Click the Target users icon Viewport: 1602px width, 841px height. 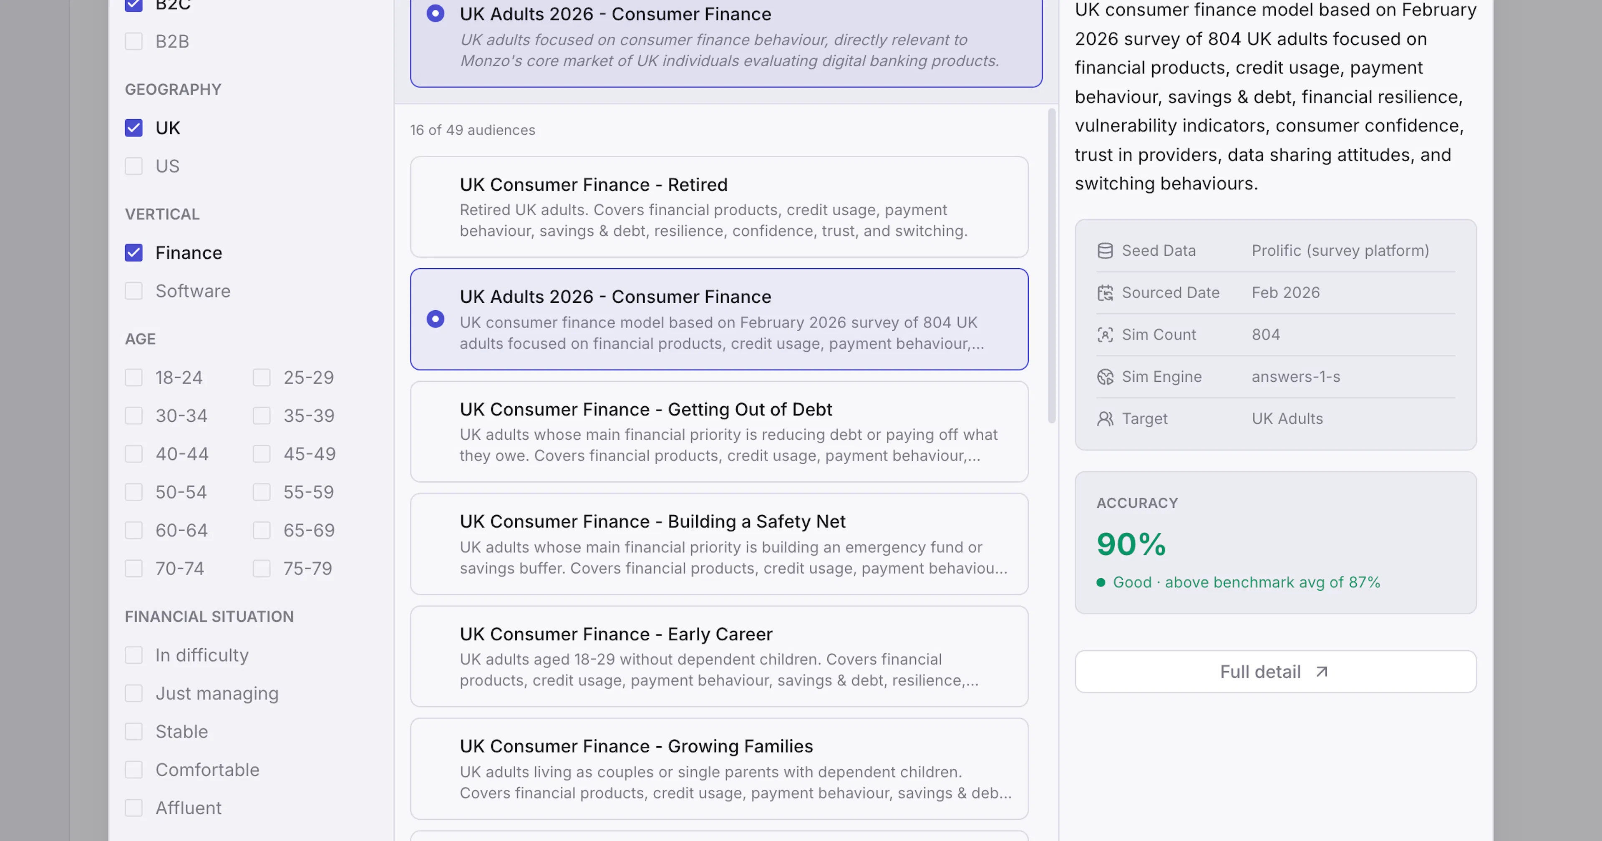pyautogui.click(x=1104, y=419)
